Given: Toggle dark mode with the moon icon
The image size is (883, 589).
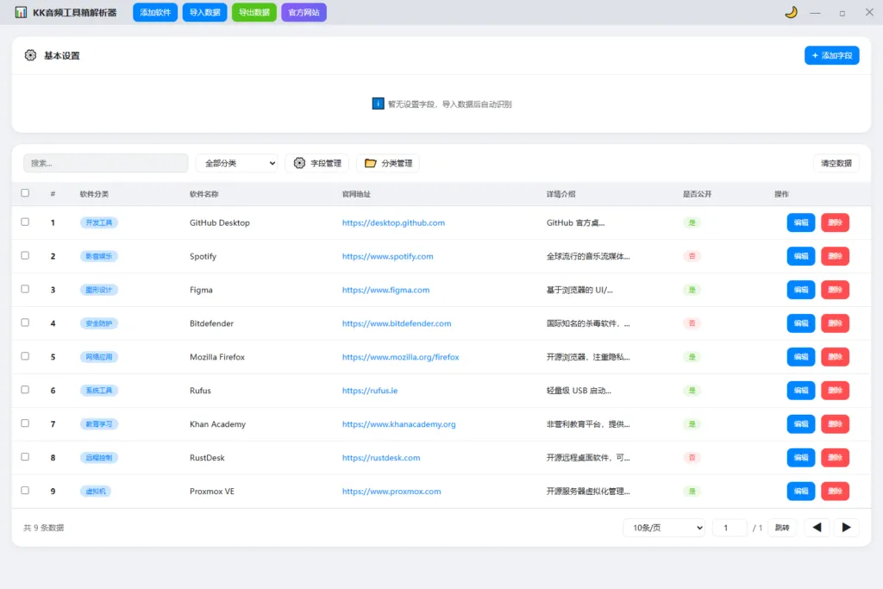Looking at the screenshot, I should (x=792, y=12).
